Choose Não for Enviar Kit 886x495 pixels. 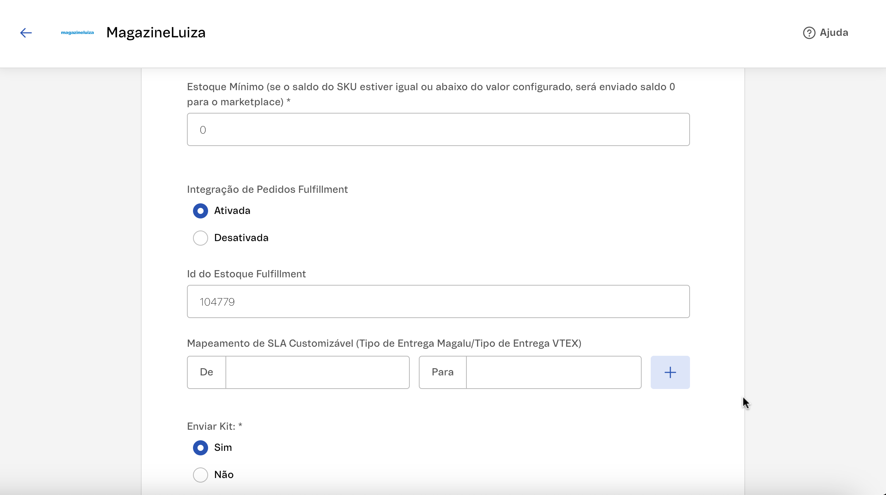coord(201,475)
